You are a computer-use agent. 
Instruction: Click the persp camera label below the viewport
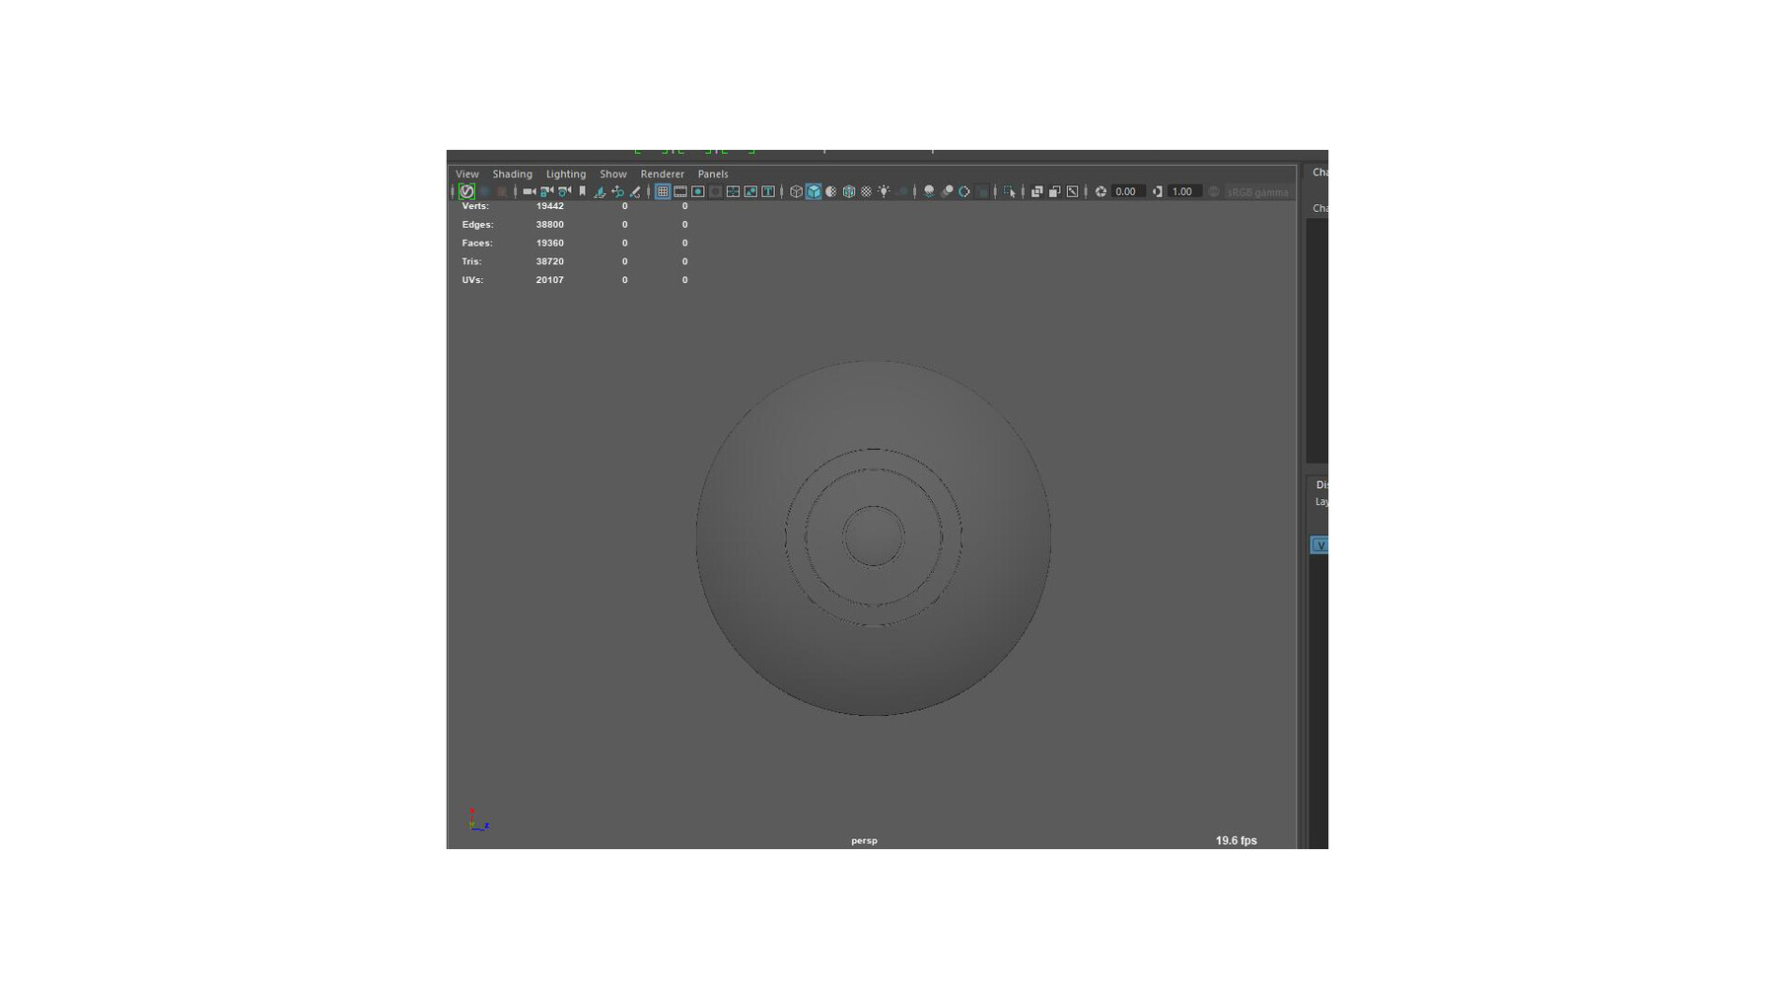tap(863, 840)
